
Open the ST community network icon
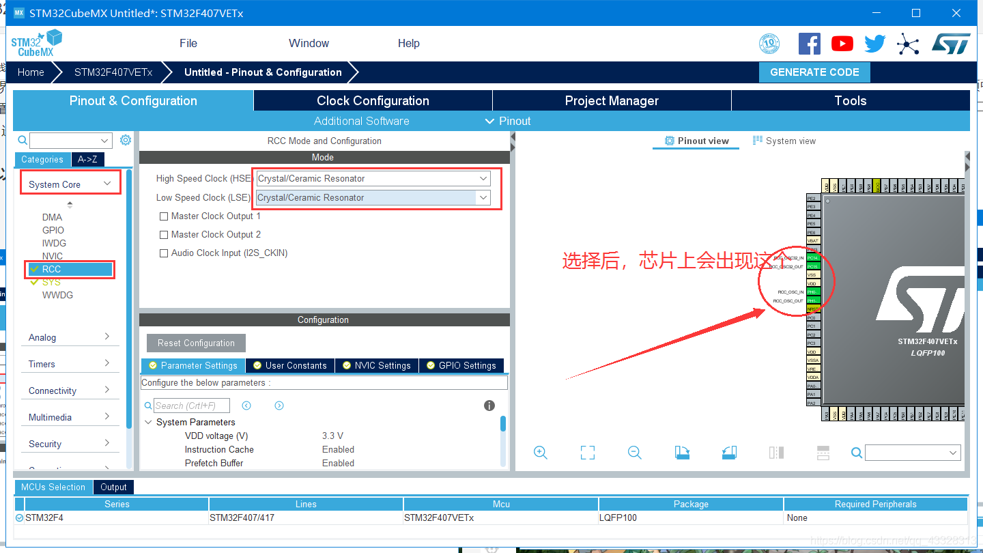point(908,44)
